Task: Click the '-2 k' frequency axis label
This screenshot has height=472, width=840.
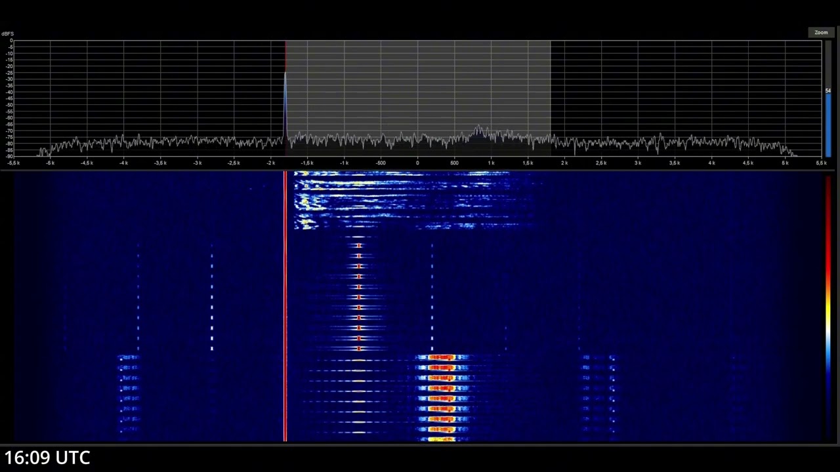Action: click(270, 163)
